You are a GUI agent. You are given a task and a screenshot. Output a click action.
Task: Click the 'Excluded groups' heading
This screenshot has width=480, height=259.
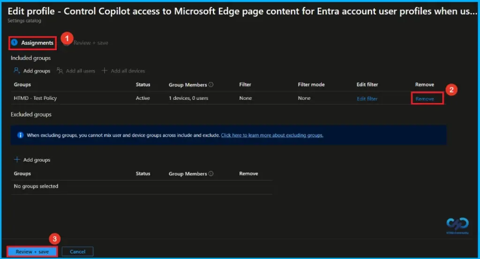click(31, 115)
